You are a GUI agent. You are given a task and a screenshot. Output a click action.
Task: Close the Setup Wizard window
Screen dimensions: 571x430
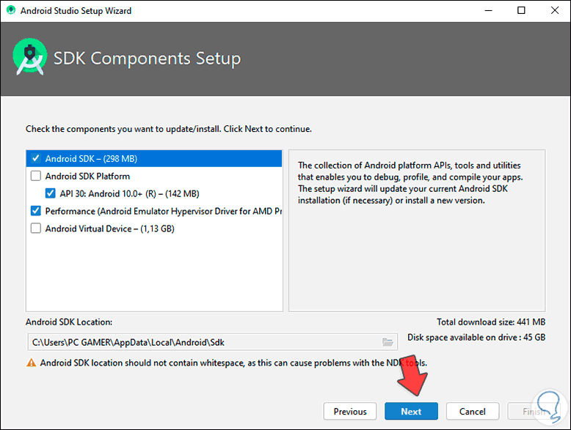click(553, 11)
